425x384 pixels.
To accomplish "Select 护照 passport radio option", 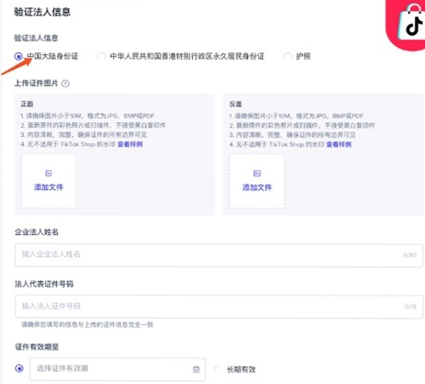I will coord(287,56).
